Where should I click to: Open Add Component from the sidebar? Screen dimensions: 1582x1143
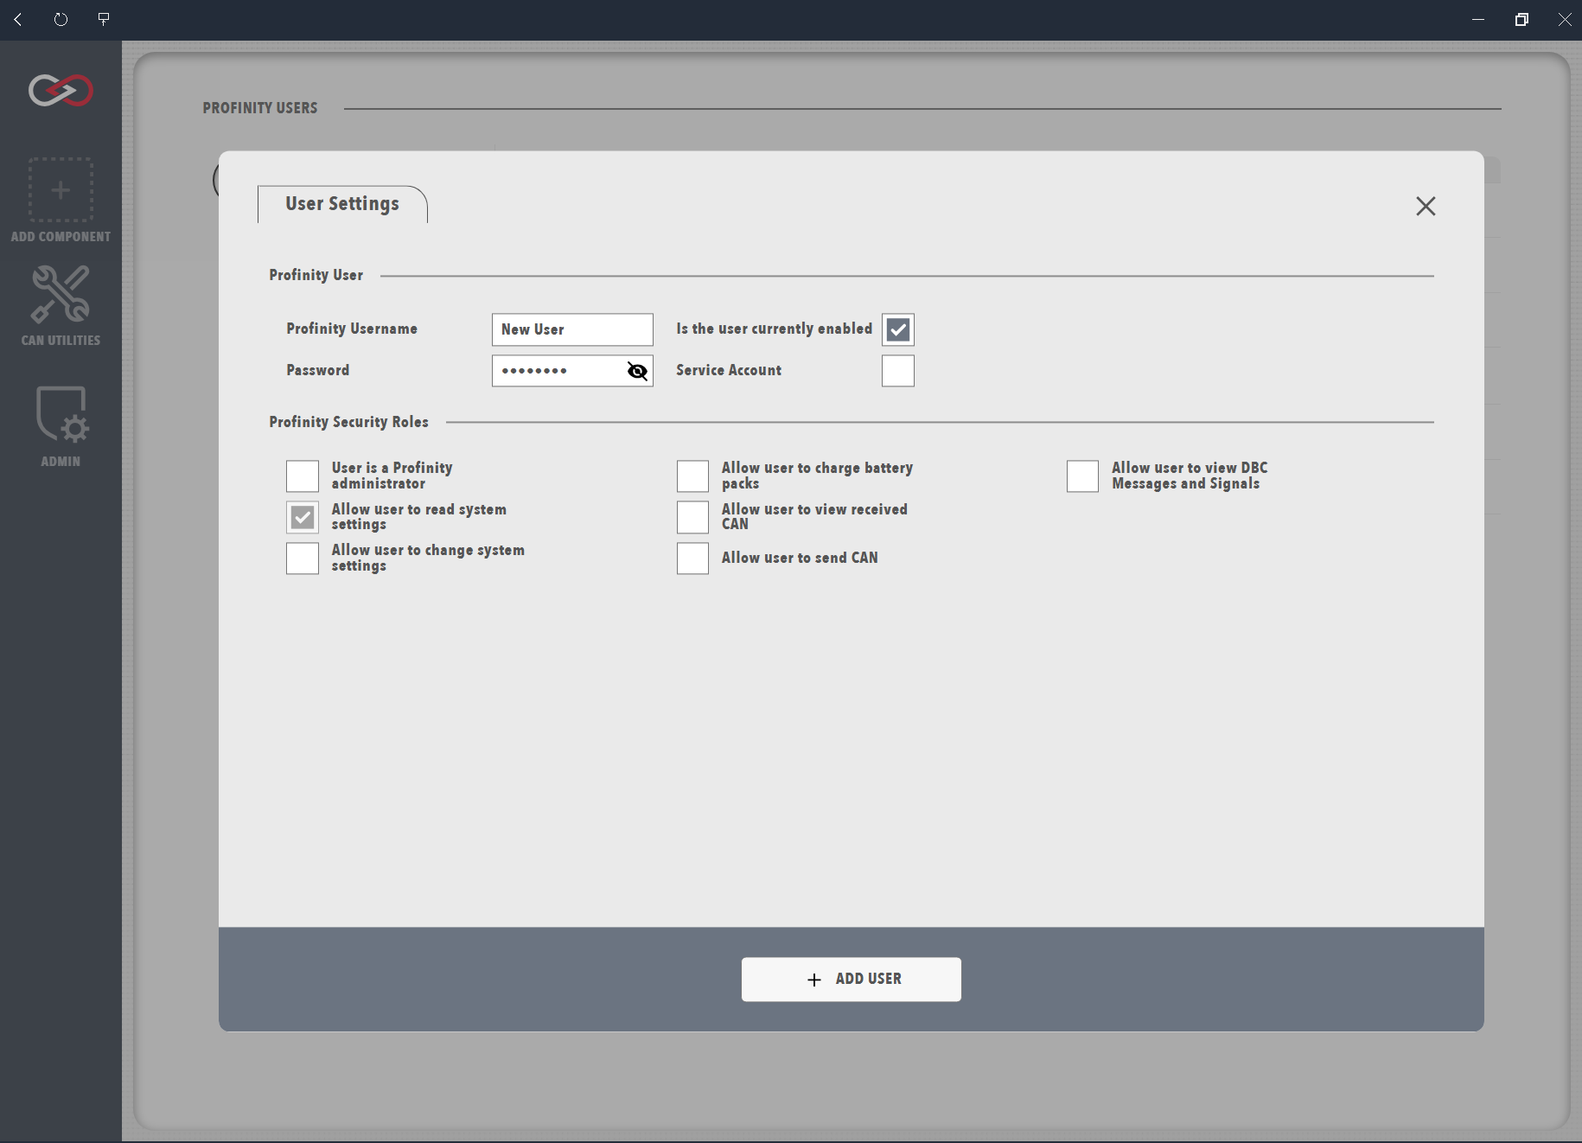coord(61,201)
